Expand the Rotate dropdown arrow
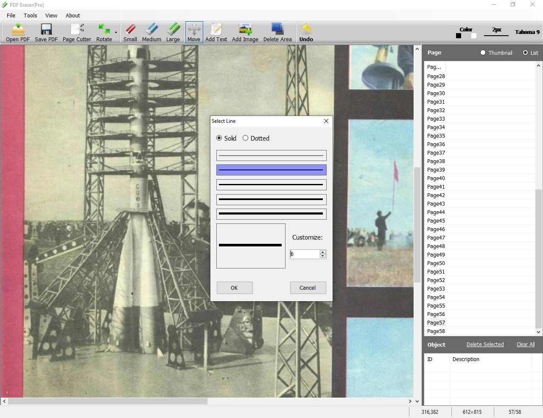Viewport: 543px width, 418px height. (x=116, y=32)
